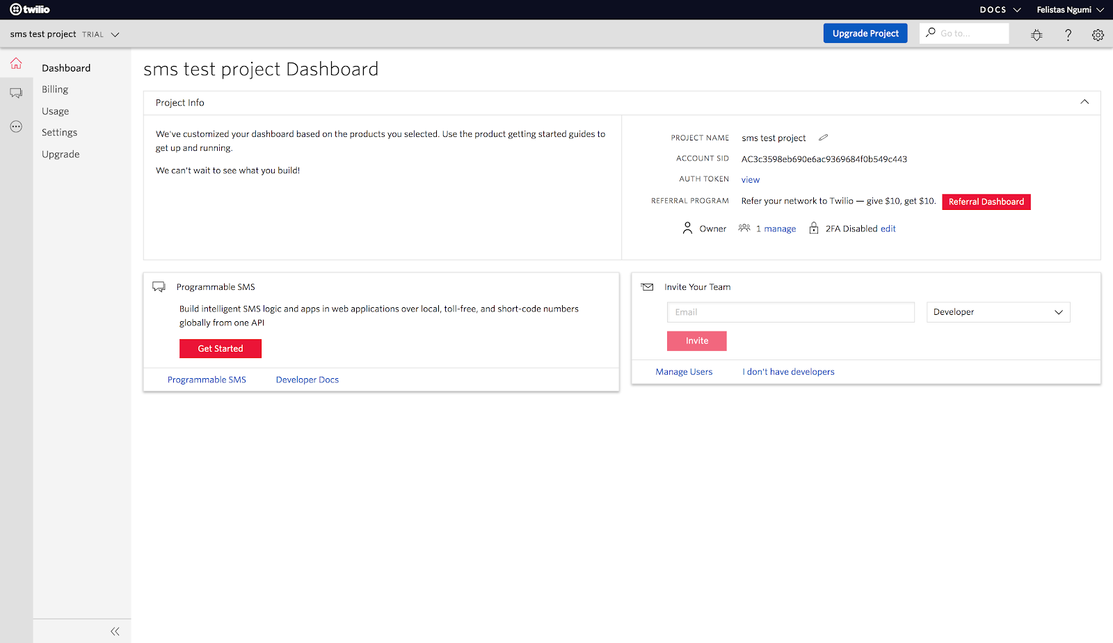Screen dimensions: 1113x643
Task: Open the settings gear icon
Action: pyautogui.click(x=1098, y=35)
